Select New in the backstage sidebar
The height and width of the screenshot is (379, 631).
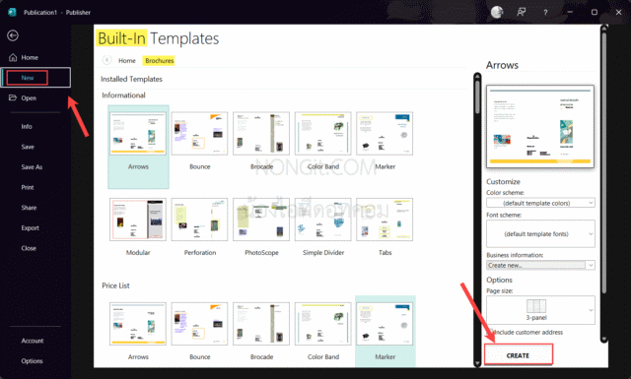(35, 78)
